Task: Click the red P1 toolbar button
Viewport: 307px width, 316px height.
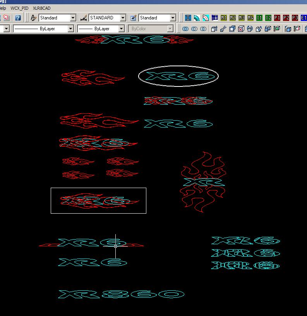Action: point(277,18)
